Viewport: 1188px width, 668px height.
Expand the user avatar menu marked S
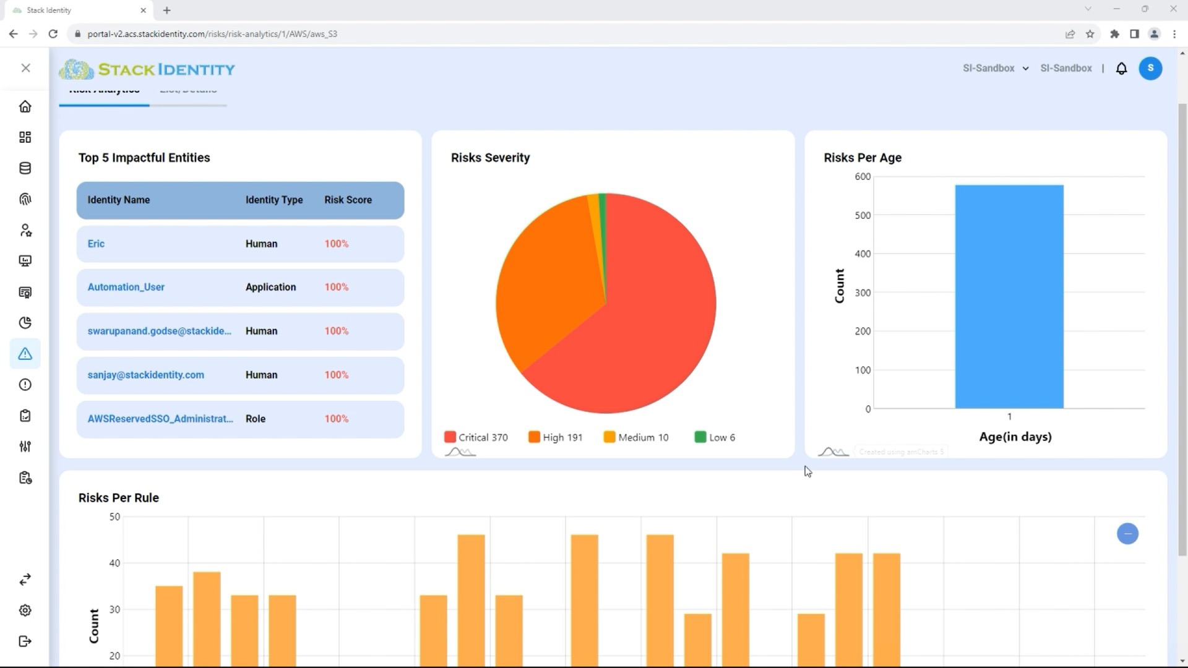pos(1151,68)
